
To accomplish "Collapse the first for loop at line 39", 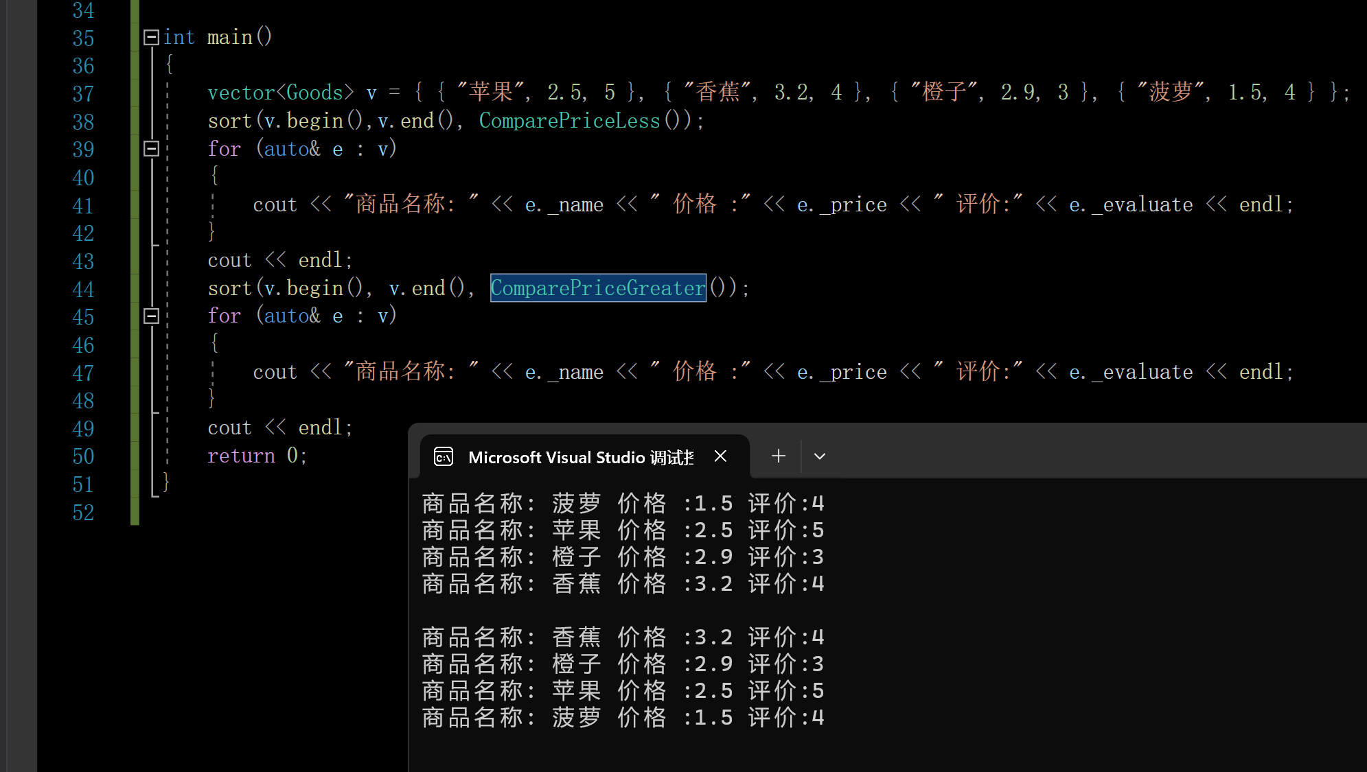I will (x=151, y=149).
